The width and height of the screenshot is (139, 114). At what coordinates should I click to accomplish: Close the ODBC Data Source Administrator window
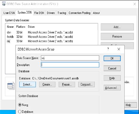pyautogui.click(x=135, y=4)
